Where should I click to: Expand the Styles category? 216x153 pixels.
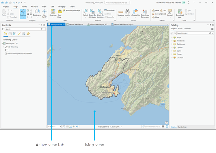(172, 51)
